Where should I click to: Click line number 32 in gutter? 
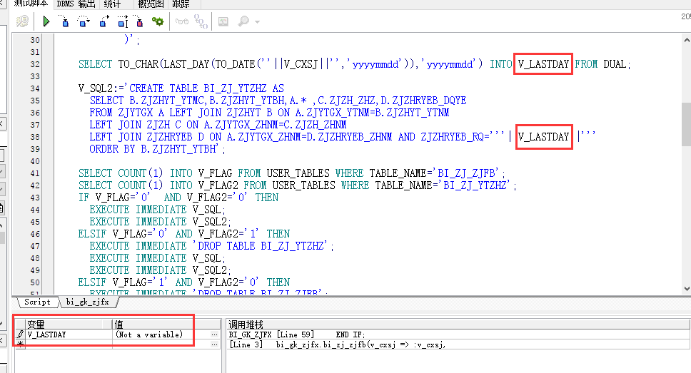pyautogui.click(x=35, y=64)
